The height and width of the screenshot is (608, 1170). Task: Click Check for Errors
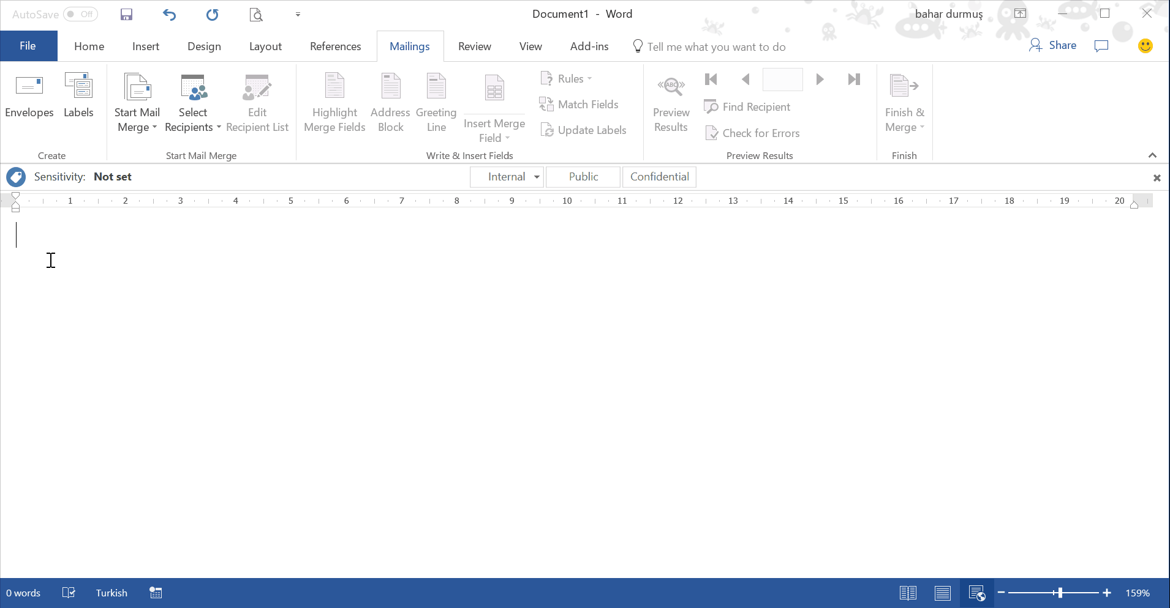[752, 133]
